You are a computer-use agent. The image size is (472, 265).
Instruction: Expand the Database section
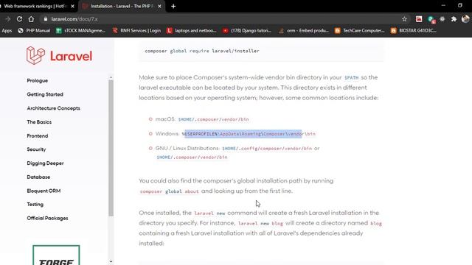pyautogui.click(x=38, y=177)
